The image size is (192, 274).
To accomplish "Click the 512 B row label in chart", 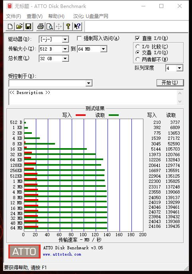I will coord(16,122).
